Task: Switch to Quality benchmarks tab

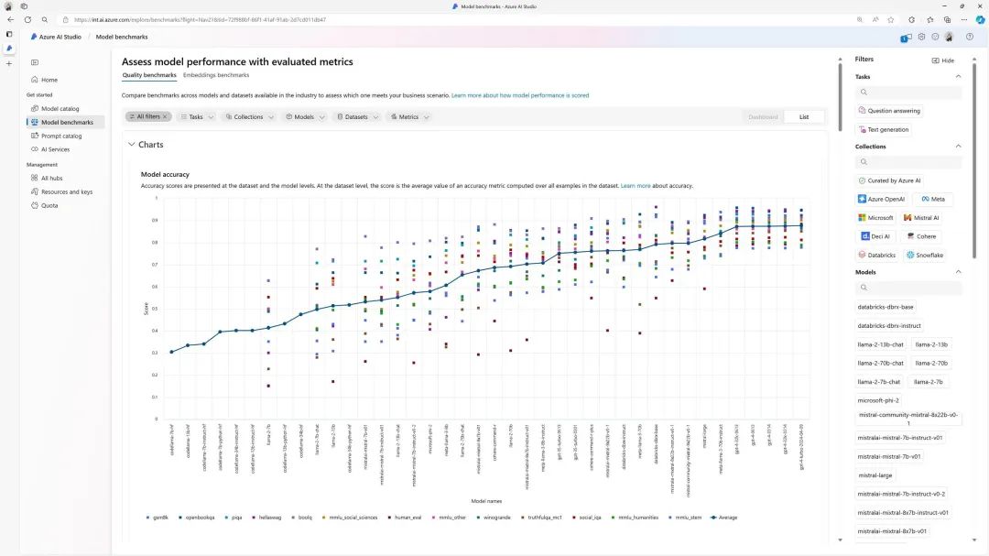Action: click(x=149, y=75)
